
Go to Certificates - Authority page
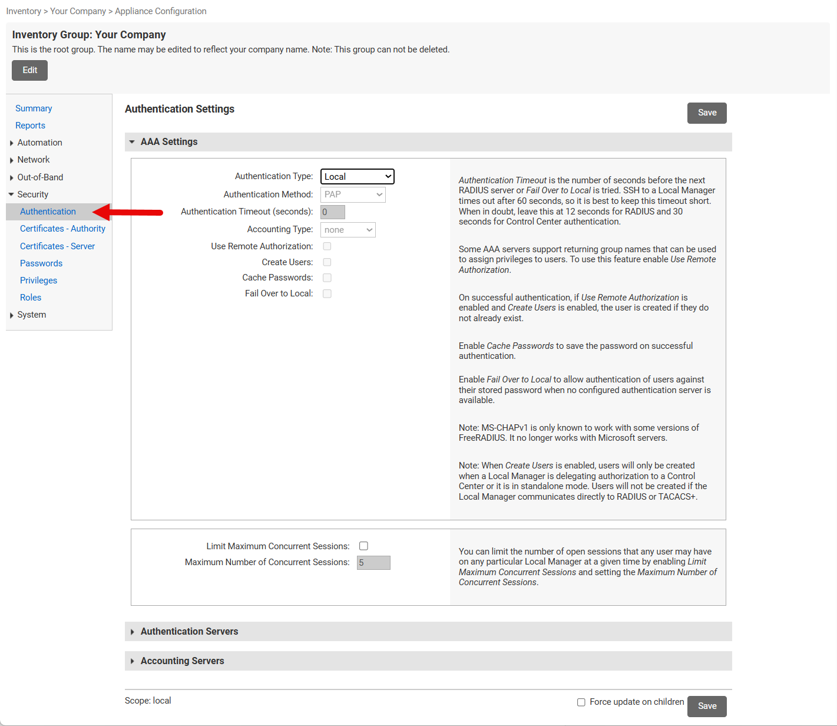(62, 229)
